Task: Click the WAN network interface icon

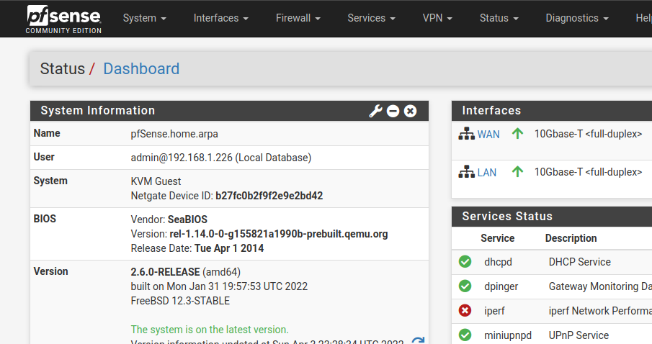Action: tap(466, 134)
